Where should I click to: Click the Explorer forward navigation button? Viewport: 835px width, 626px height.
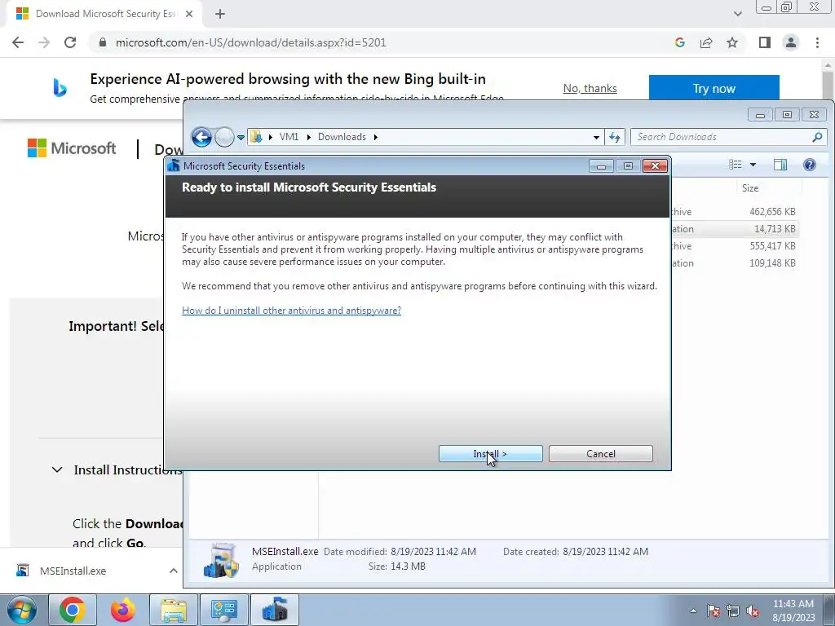click(224, 137)
